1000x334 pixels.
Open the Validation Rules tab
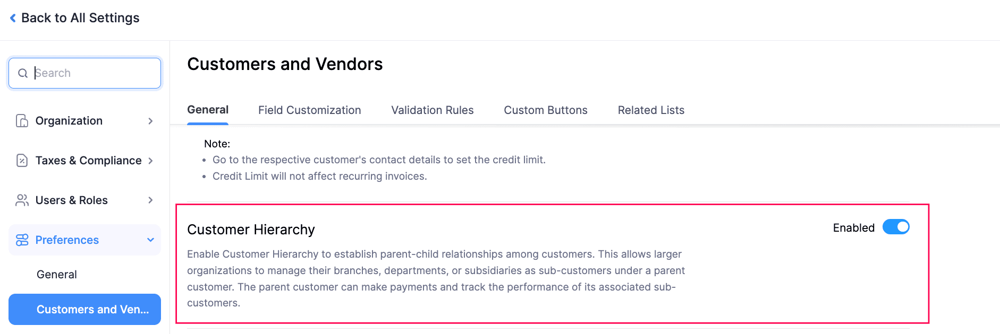[x=432, y=110]
